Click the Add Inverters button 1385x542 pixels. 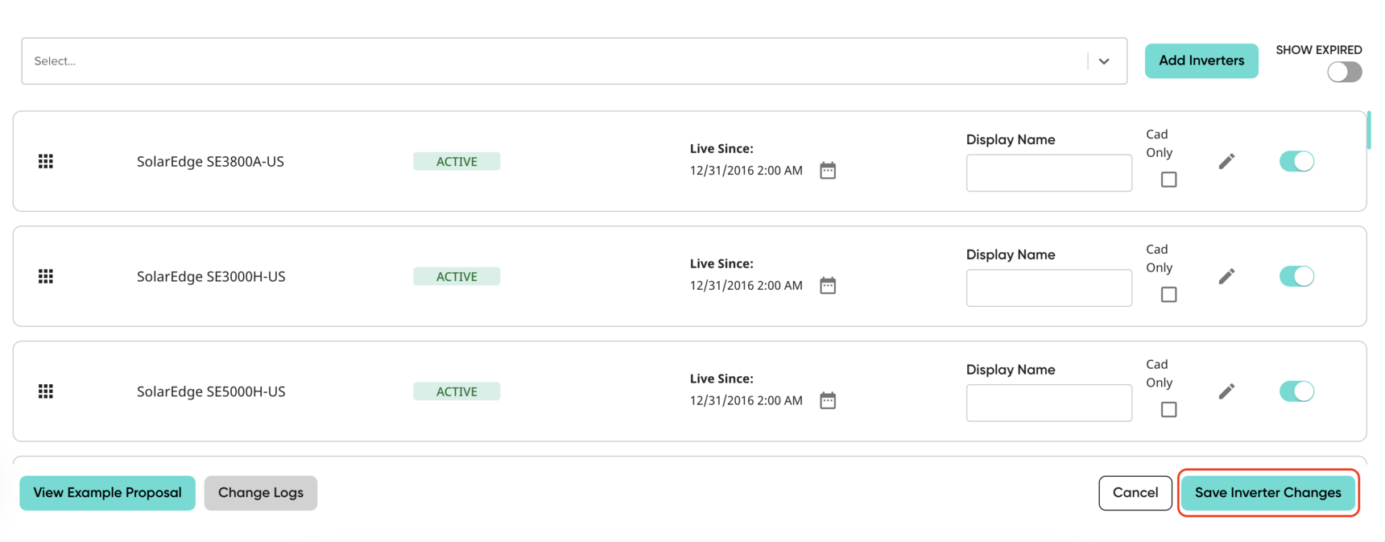(x=1201, y=60)
